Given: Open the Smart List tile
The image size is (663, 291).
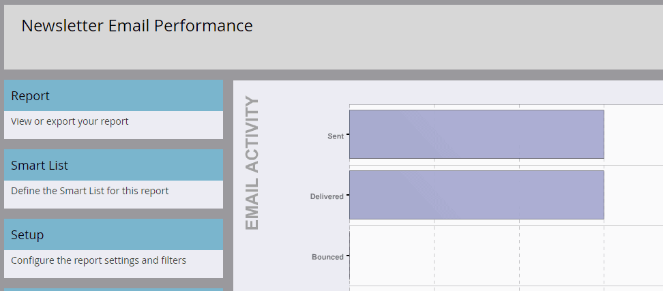Looking at the screenshot, I should pos(113,166).
